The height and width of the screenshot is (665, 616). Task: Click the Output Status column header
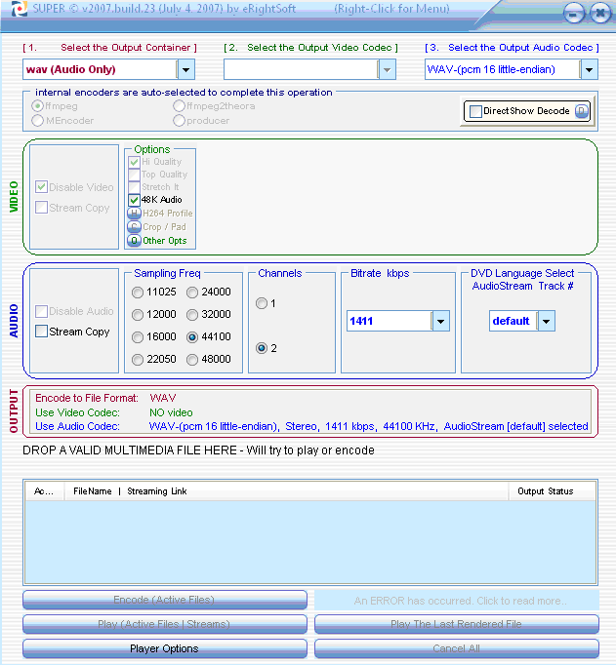[552, 491]
